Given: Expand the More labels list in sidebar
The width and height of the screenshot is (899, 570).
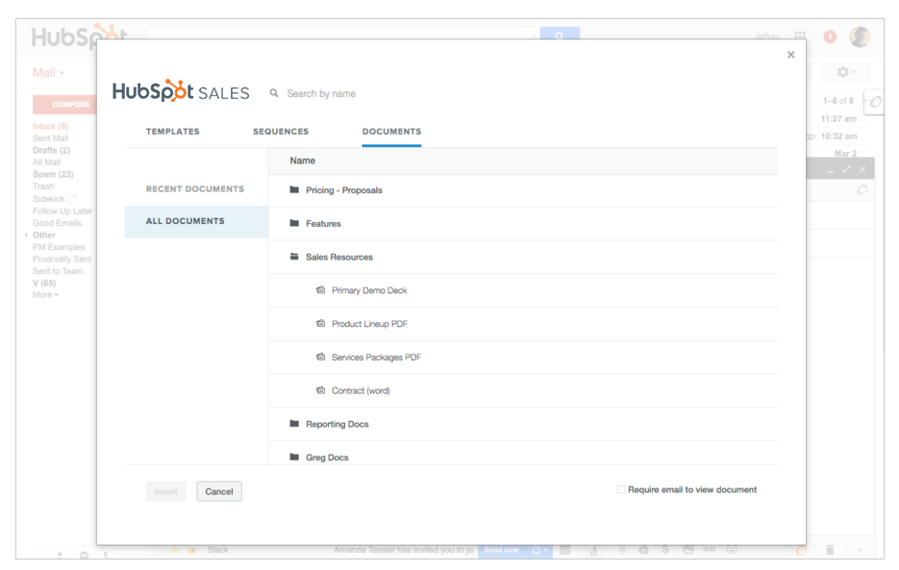Looking at the screenshot, I should tap(45, 294).
